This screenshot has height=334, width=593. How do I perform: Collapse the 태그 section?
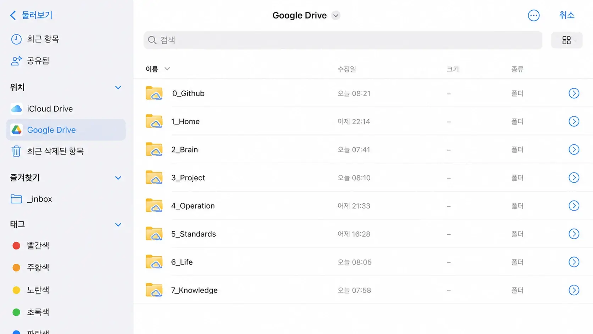point(118,225)
